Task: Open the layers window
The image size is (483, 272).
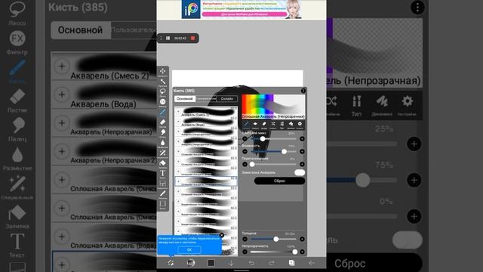Action: pyautogui.click(x=292, y=263)
